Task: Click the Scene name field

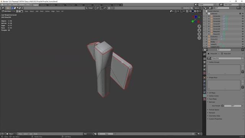Action: (206, 5)
